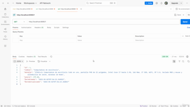The width and height of the screenshot is (190, 107).
Task: Click the Preview button
Action: click(x=31, y=62)
